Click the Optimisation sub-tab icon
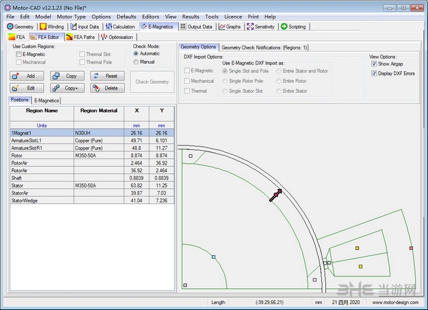The height and width of the screenshot is (310, 428). pyautogui.click(x=104, y=37)
